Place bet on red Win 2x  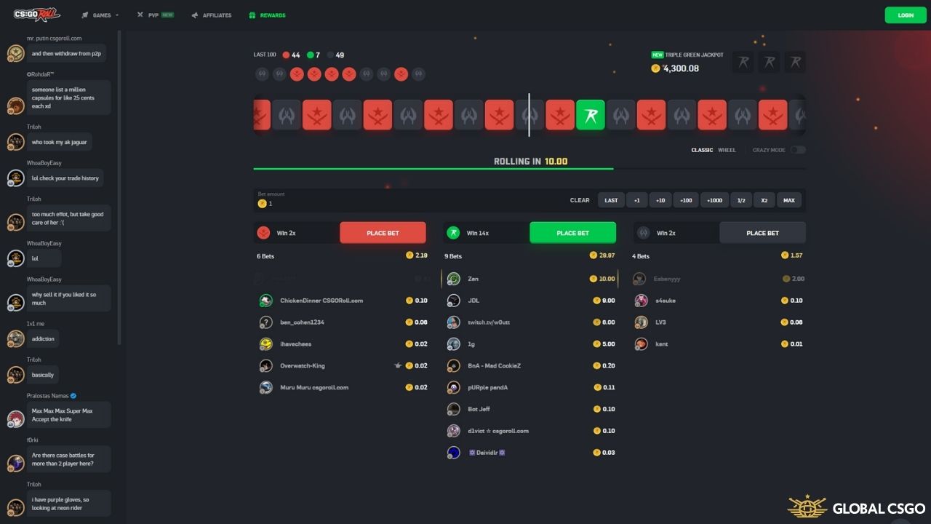[x=383, y=233]
